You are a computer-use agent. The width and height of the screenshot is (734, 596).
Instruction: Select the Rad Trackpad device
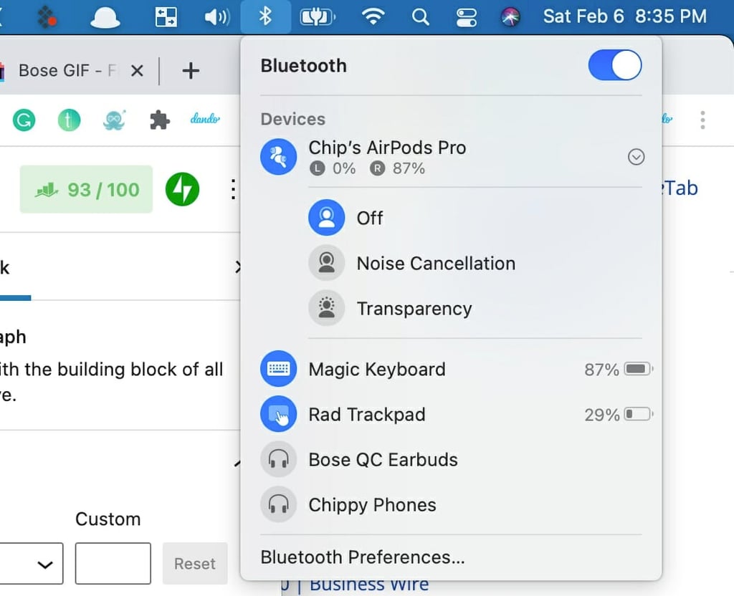[451, 414]
